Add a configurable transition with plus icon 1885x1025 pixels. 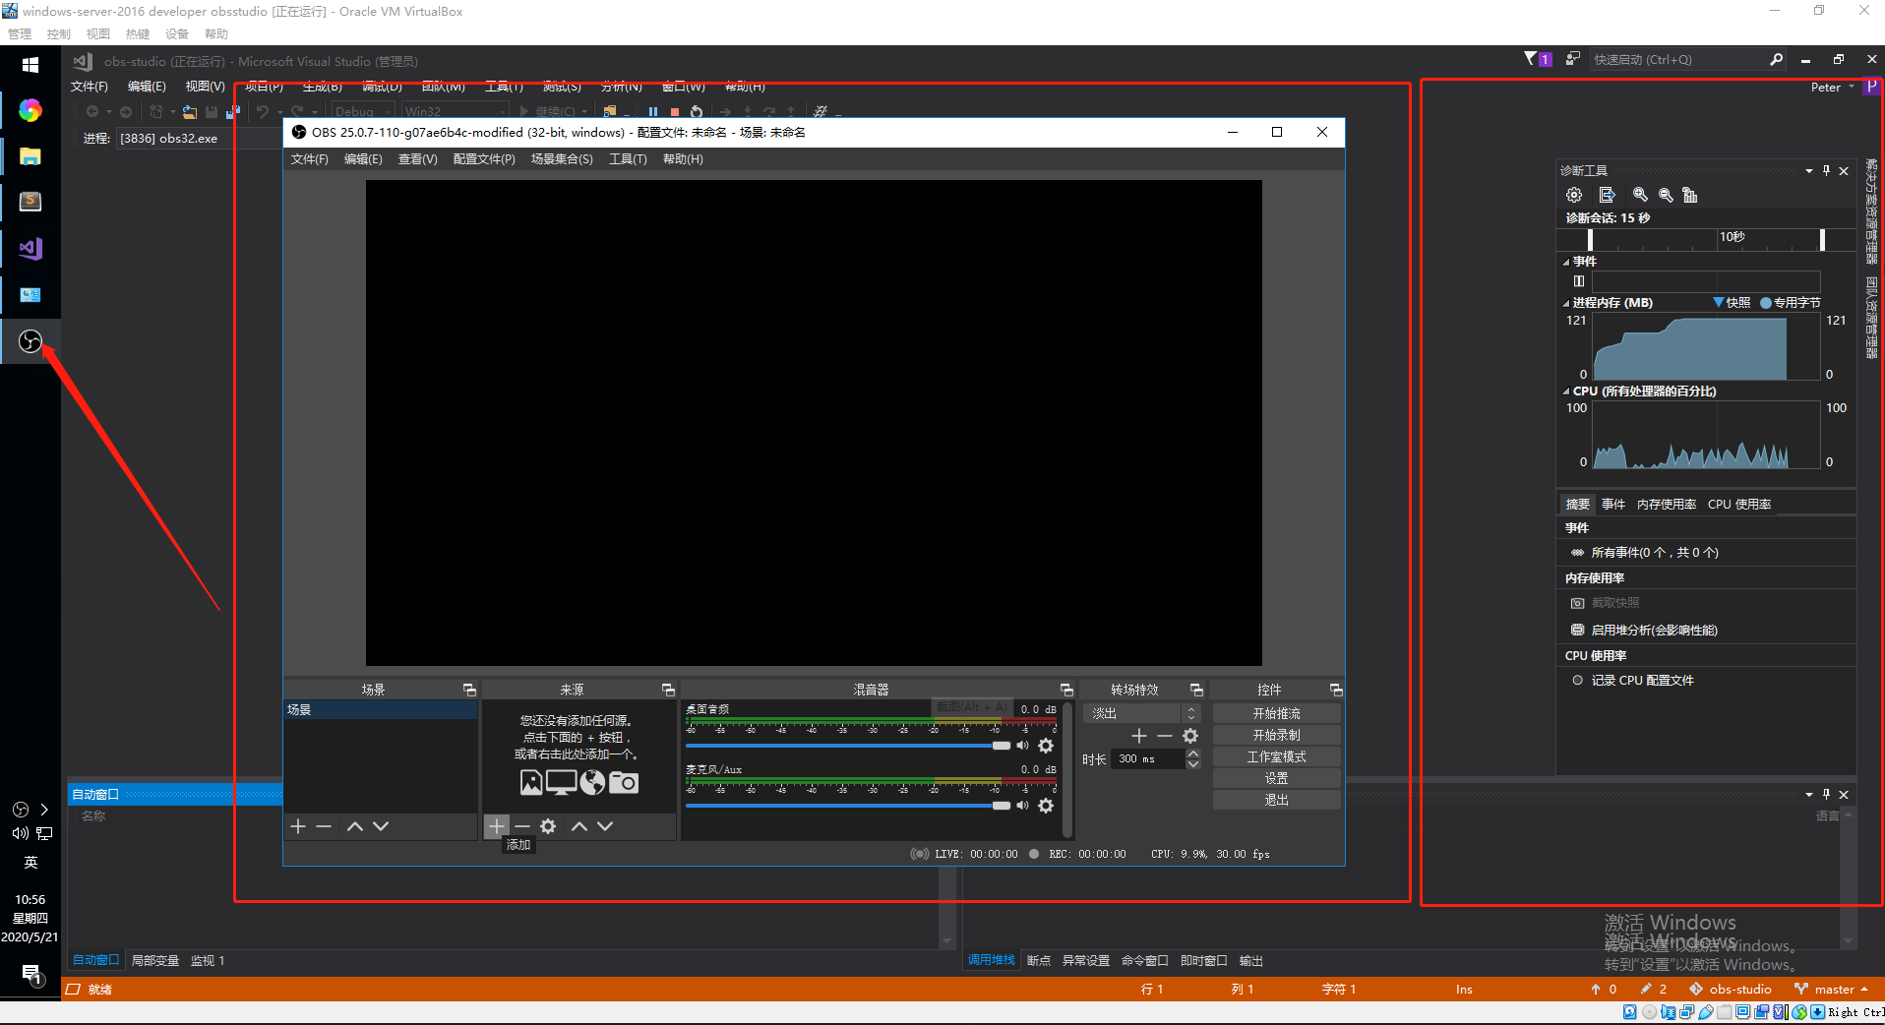(1139, 736)
